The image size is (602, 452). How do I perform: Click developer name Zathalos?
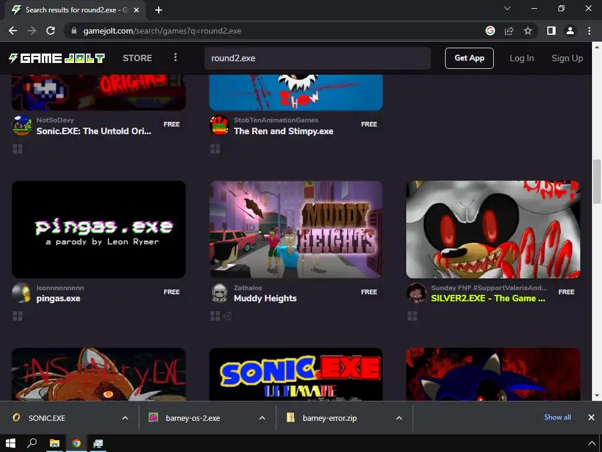[248, 288]
